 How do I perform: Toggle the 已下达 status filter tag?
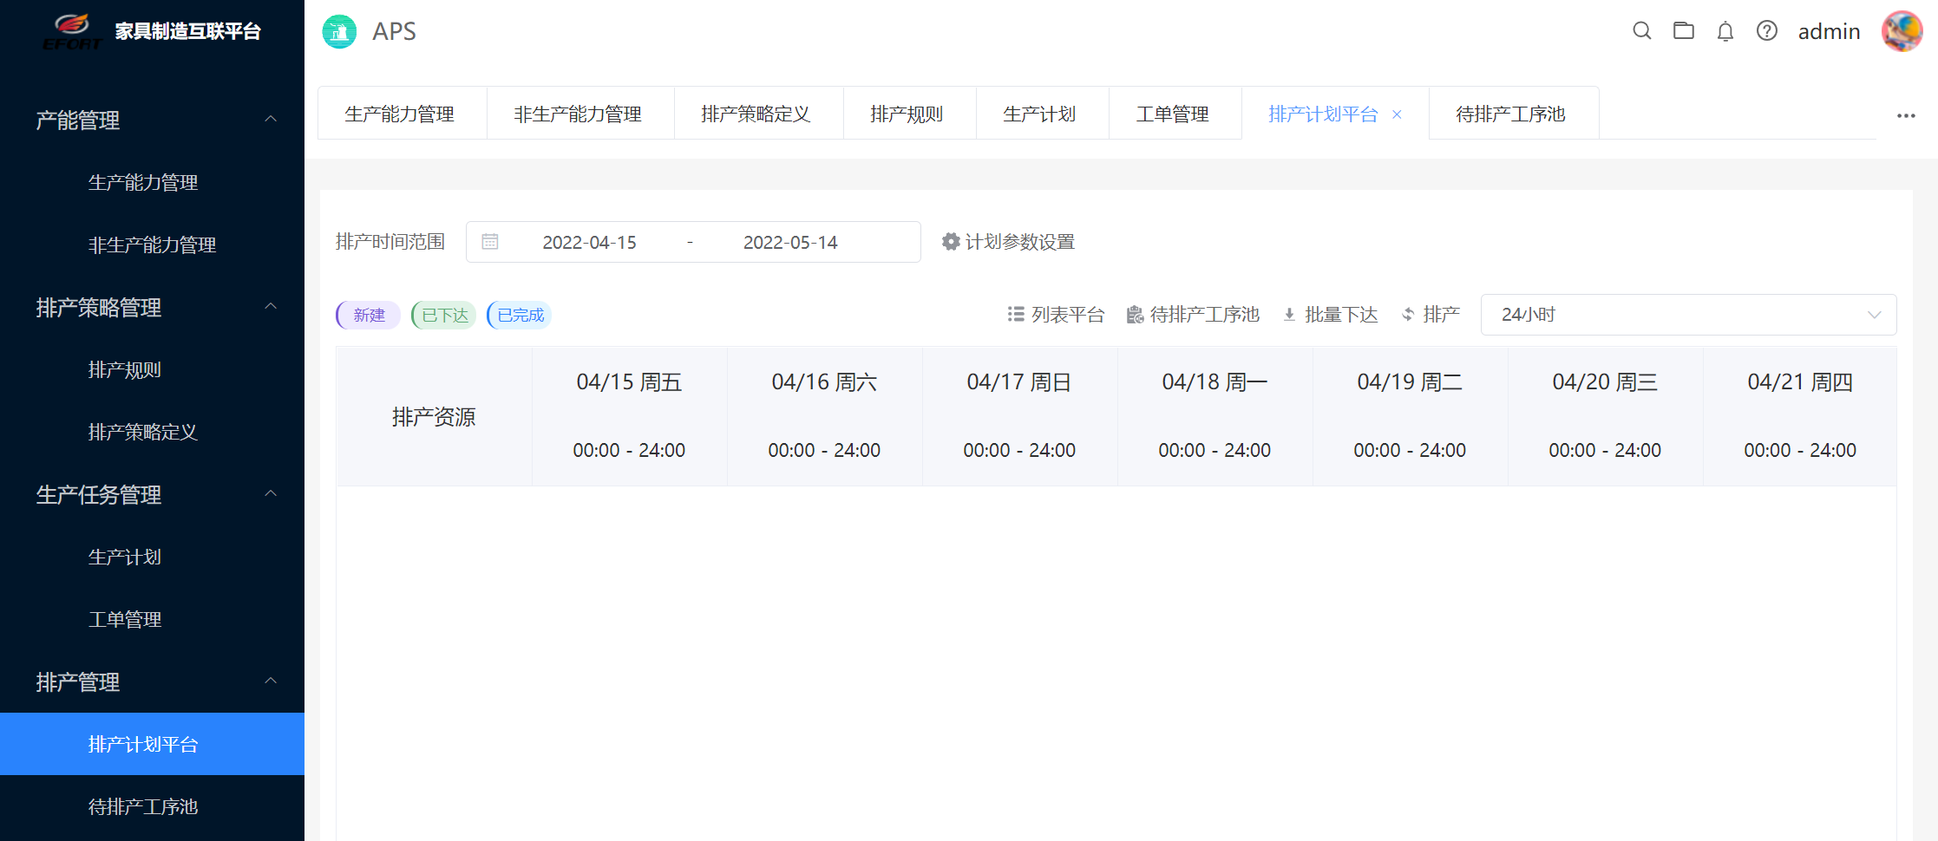pos(444,315)
